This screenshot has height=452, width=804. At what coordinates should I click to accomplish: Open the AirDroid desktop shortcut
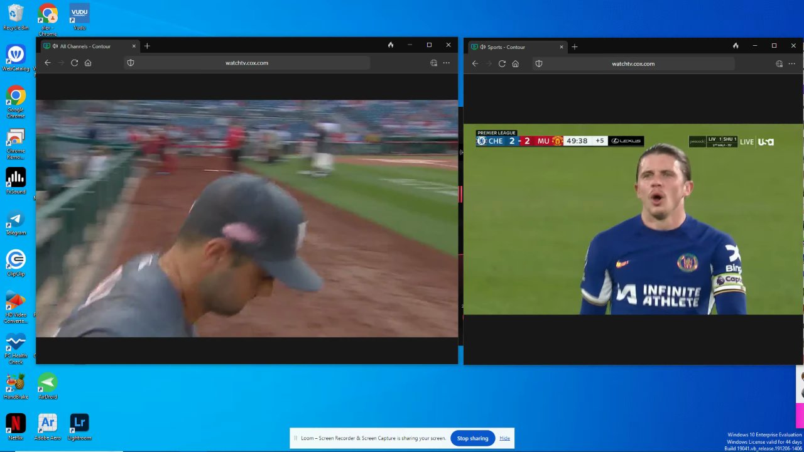(48, 386)
